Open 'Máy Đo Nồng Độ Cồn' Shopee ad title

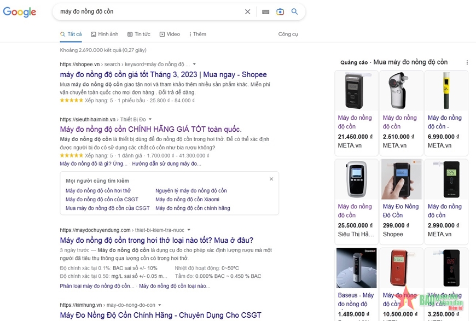(x=400, y=211)
